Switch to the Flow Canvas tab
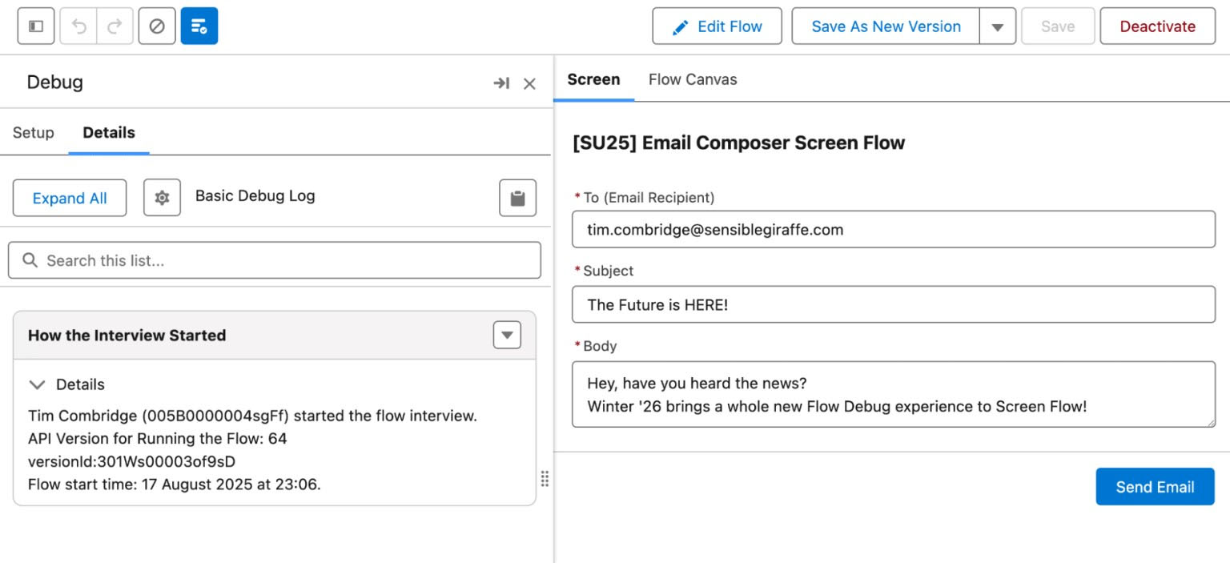Screen dimensions: 1230x563 pos(693,79)
